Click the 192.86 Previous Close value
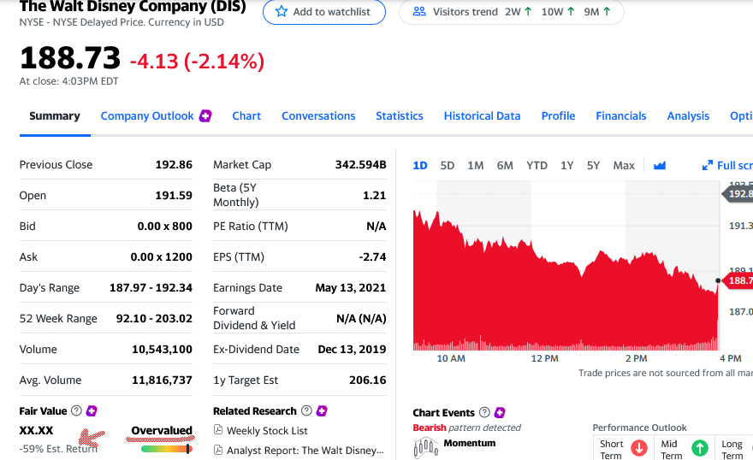The image size is (753, 460). (174, 164)
